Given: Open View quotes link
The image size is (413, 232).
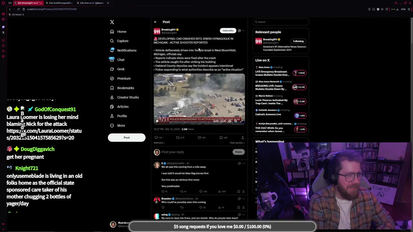Looking at the screenshot, I should [237, 143].
